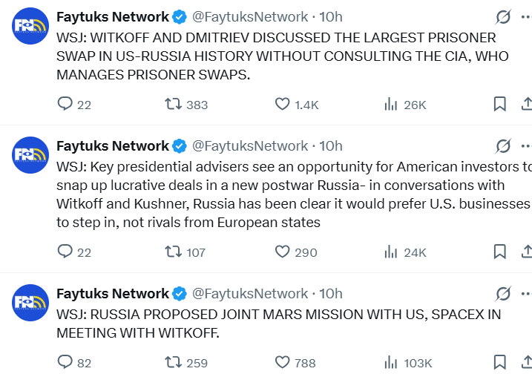The height and width of the screenshot is (374, 532).
Task: Open 10h timestamp on prisoner swap post
Action: coord(331,17)
